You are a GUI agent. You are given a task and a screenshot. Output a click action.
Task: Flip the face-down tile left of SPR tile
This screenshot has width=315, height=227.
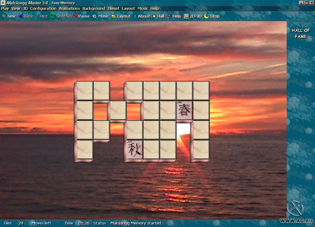168,111
